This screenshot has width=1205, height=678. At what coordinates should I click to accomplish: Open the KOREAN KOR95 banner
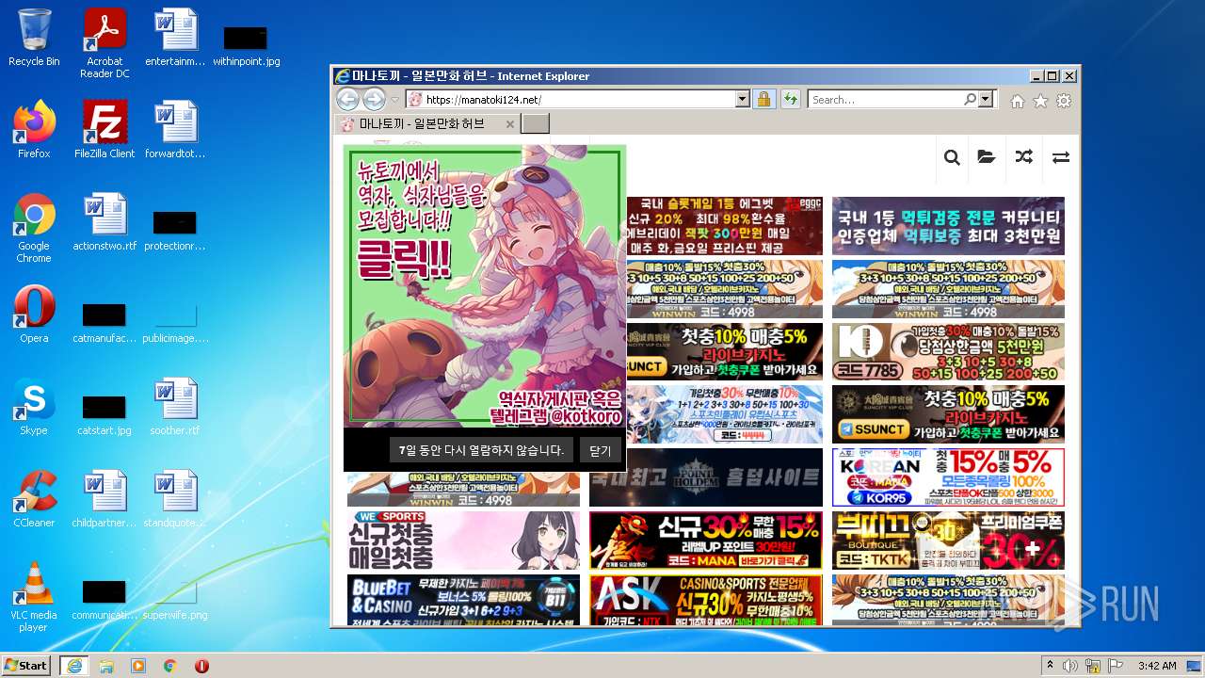(948, 476)
